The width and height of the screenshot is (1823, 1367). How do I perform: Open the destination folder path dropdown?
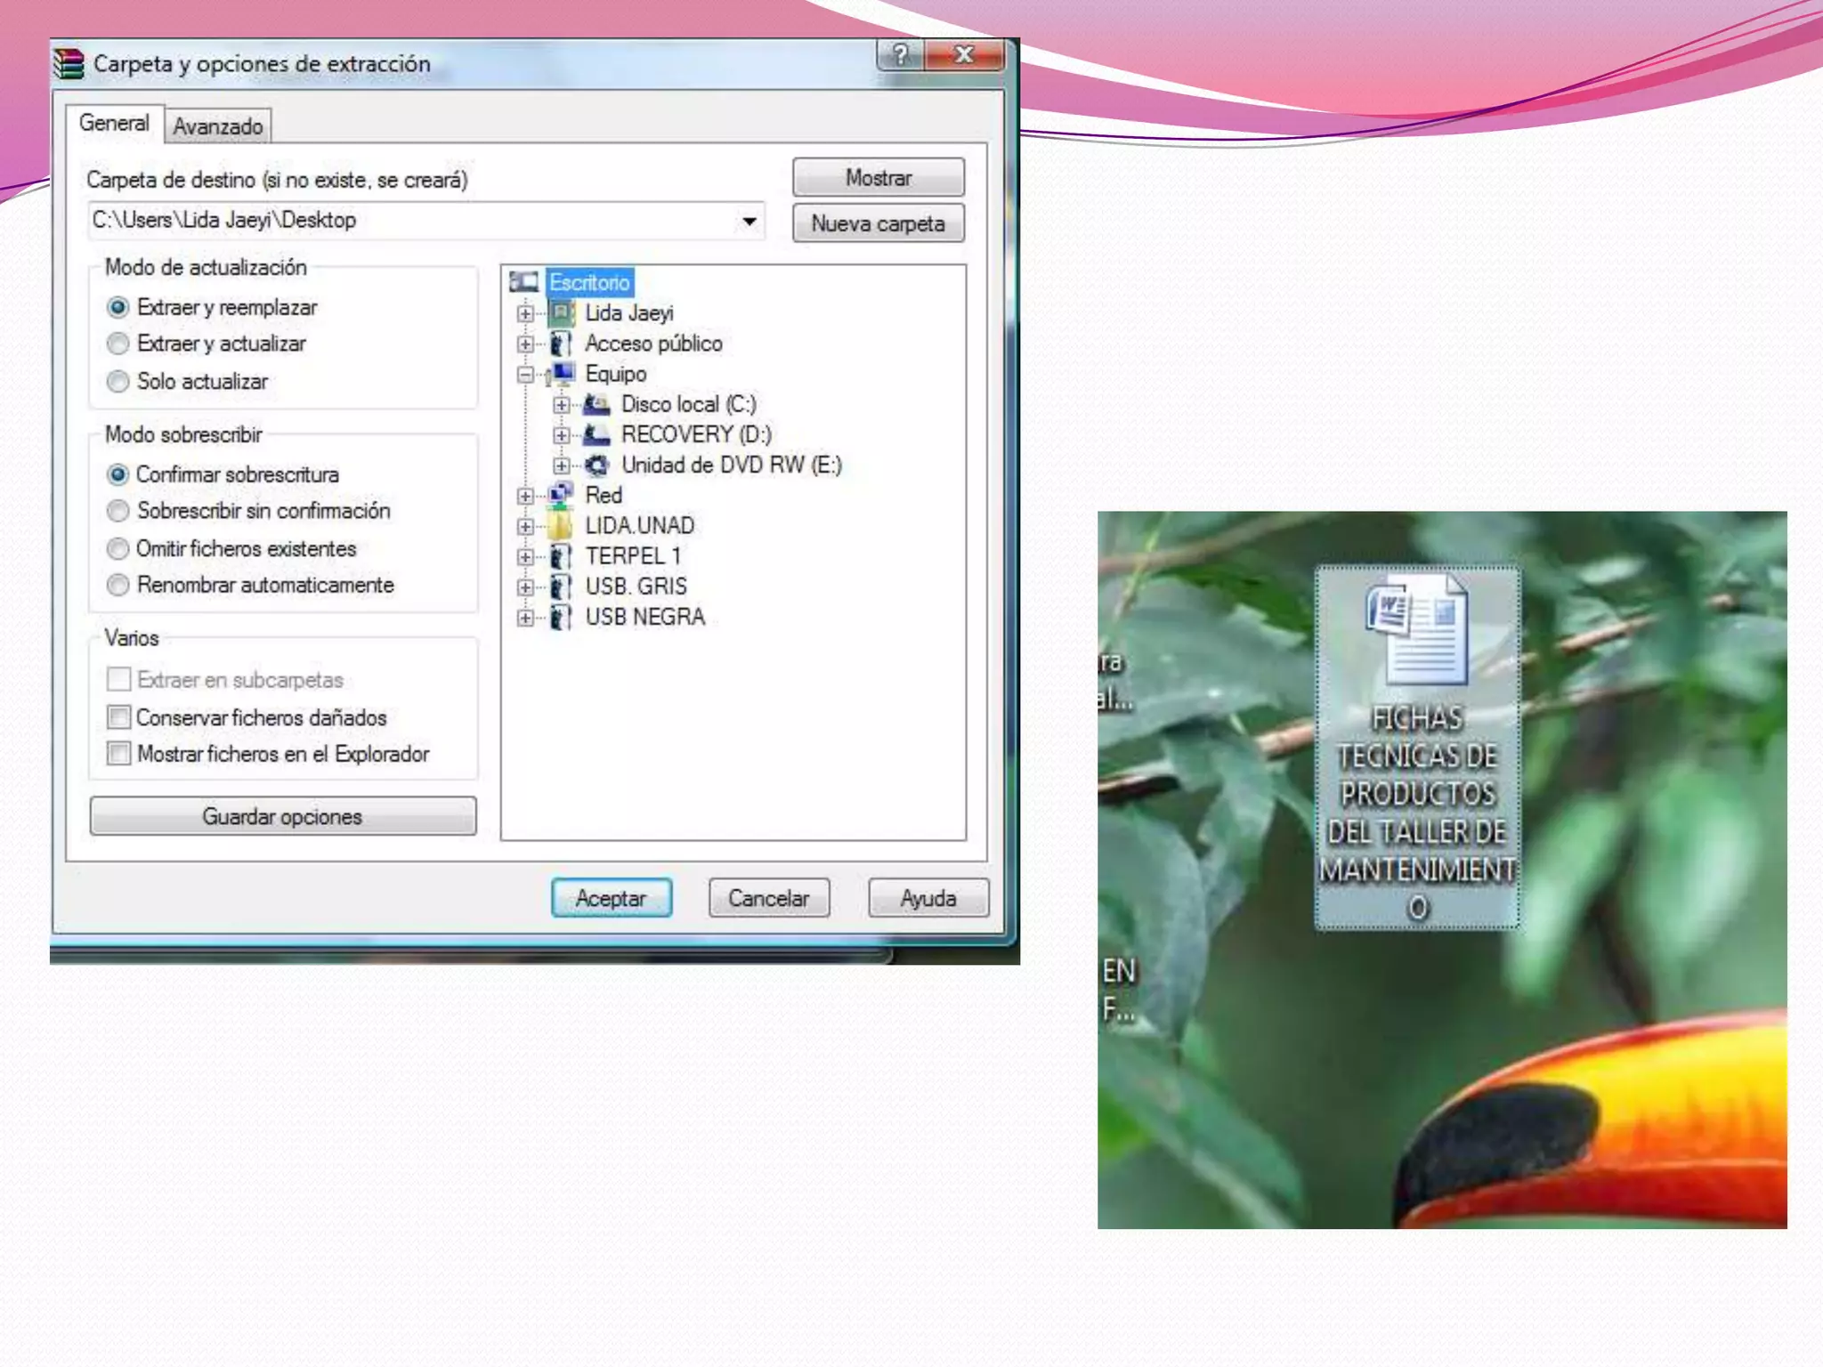point(749,221)
